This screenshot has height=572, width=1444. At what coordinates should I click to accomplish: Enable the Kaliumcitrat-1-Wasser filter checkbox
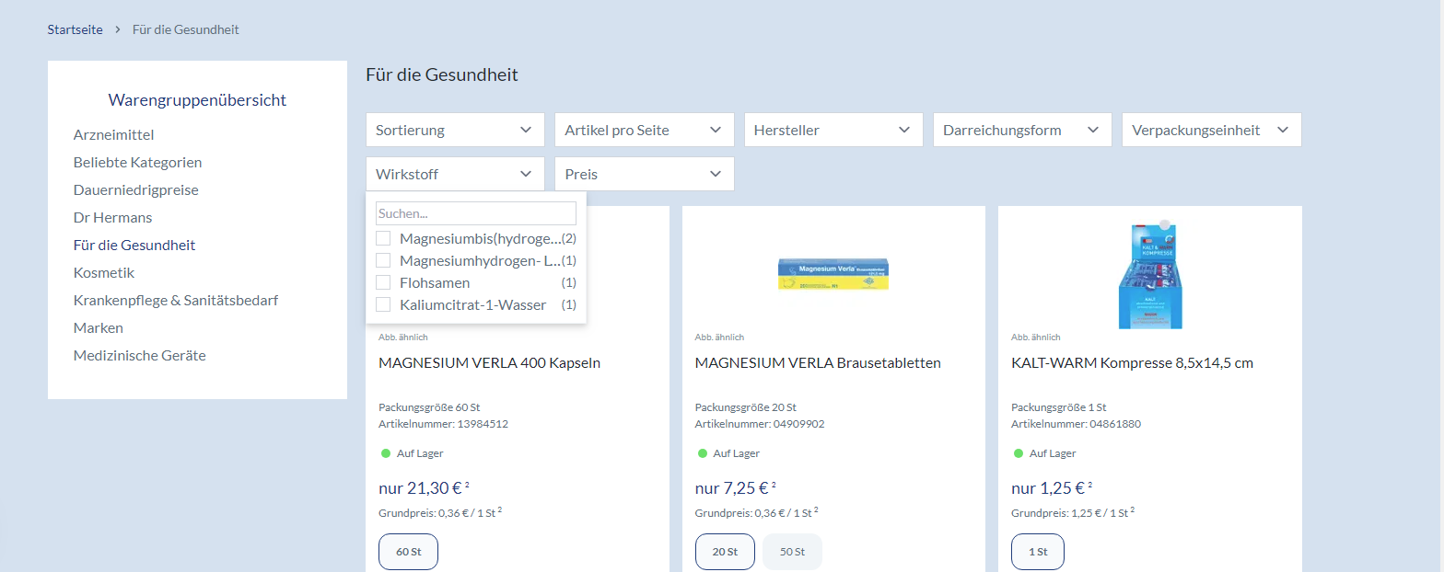click(383, 305)
